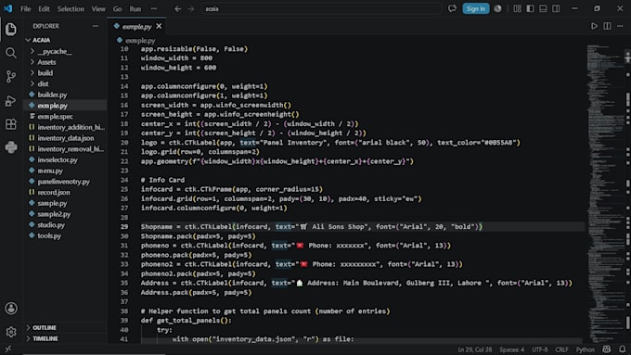Open the Run menu

[135, 9]
